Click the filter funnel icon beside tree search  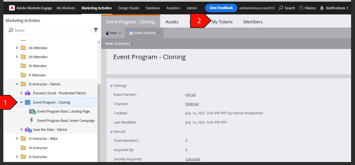(x=96, y=30)
